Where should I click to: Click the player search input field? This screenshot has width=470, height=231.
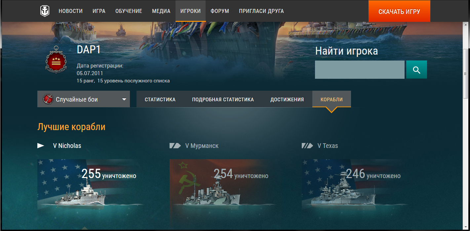click(x=360, y=69)
